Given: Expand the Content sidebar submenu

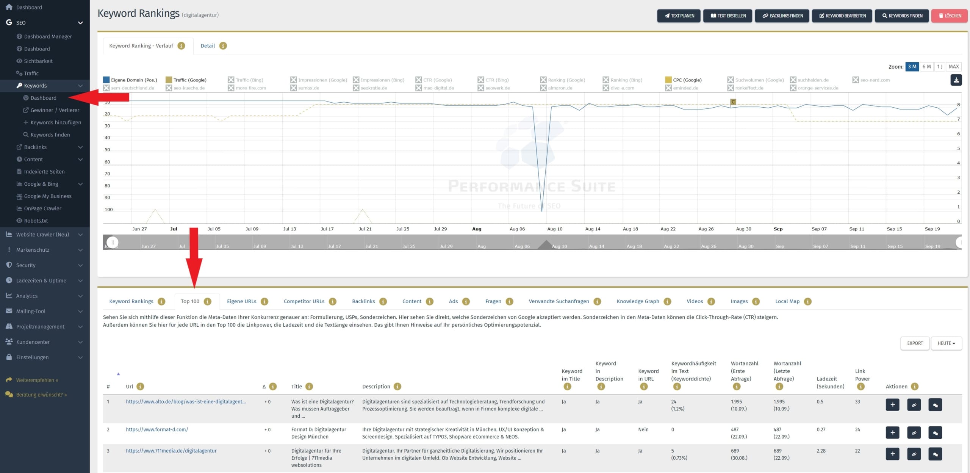Looking at the screenshot, I should pos(80,160).
